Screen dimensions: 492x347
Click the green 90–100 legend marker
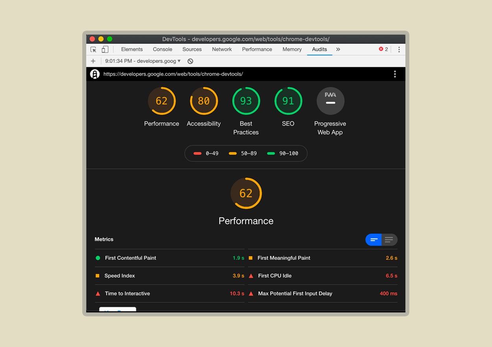click(x=271, y=154)
